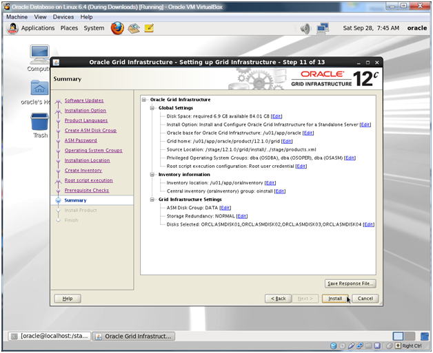Go to the Prerequisite Checks step
The width and height of the screenshot is (433, 353).
(x=86, y=190)
